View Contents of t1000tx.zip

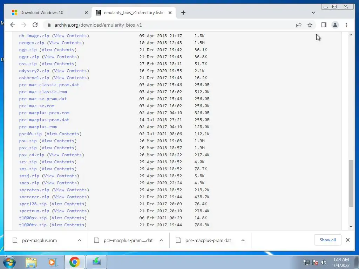tap(68, 225)
